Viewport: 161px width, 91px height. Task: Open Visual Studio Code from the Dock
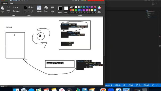[x=118, y=90]
